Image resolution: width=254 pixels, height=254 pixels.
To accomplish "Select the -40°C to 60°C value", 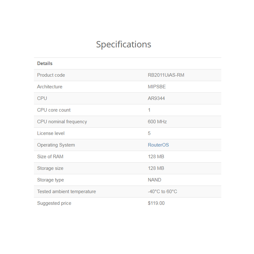I will [x=163, y=192].
